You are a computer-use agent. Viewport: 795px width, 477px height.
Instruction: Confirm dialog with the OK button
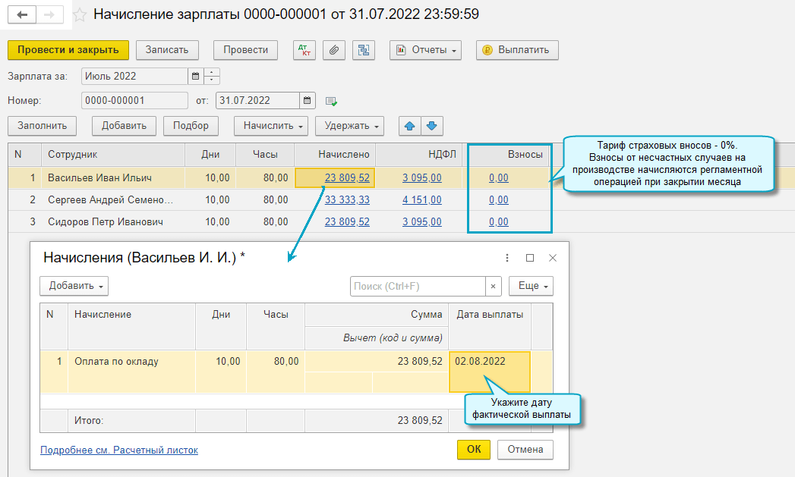click(474, 449)
